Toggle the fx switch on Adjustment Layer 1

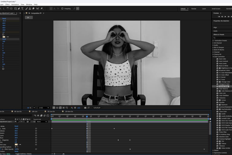[x=21, y=122]
